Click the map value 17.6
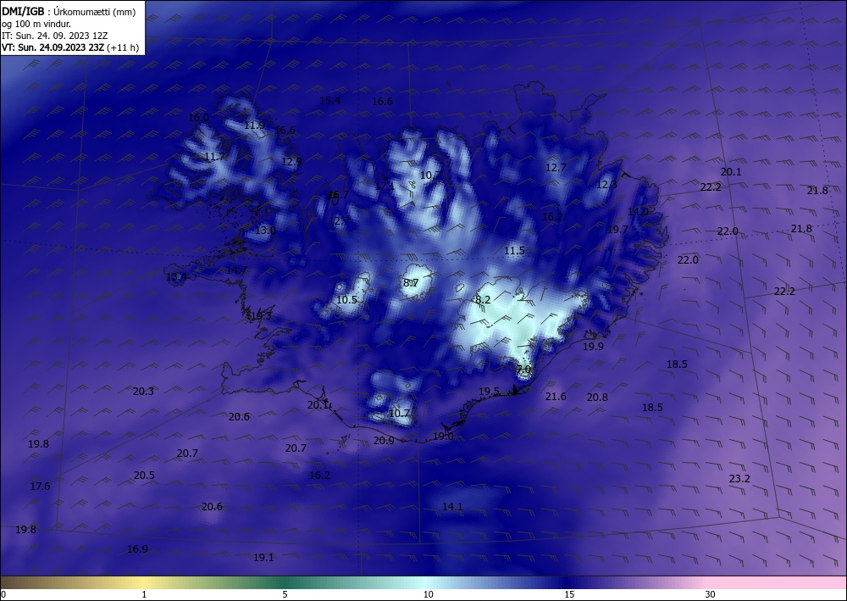Screen dimensions: 847x601 pos(40,487)
